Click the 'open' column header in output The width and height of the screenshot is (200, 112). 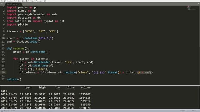pyautogui.click(x=28, y=87)
